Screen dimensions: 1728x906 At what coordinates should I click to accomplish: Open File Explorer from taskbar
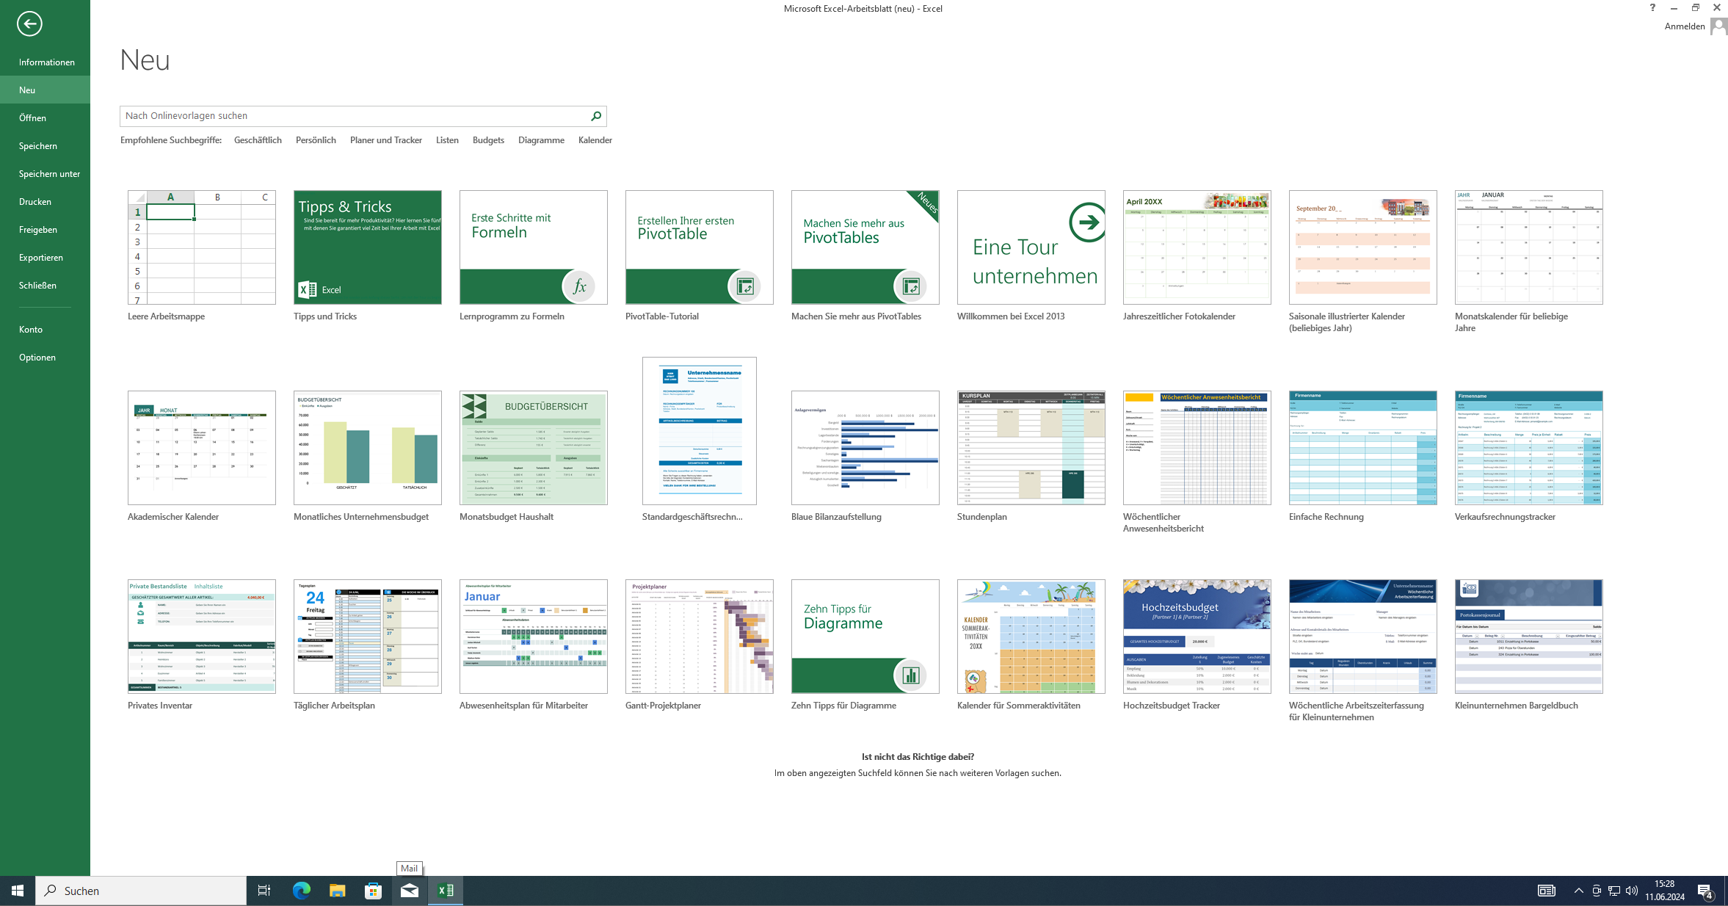[337, 891]
